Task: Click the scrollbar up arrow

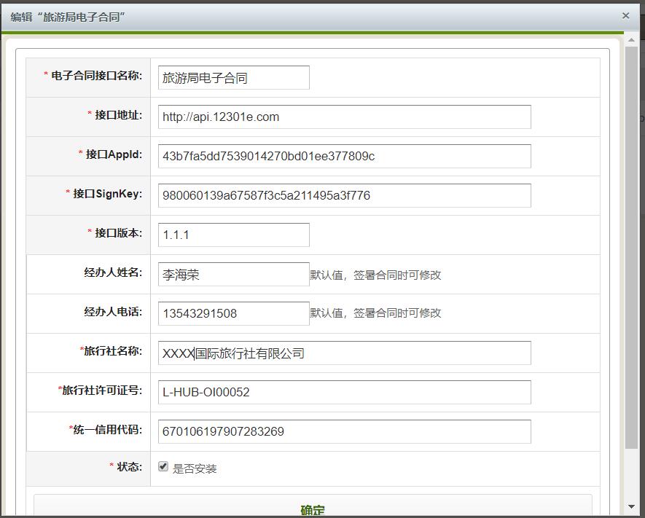Action: click(x=631, y=41)
